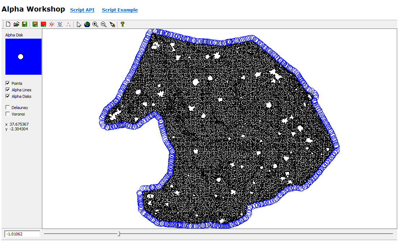Click the alpha value input field
Viewport: 399px width, 243px height.
coord(22,234)
